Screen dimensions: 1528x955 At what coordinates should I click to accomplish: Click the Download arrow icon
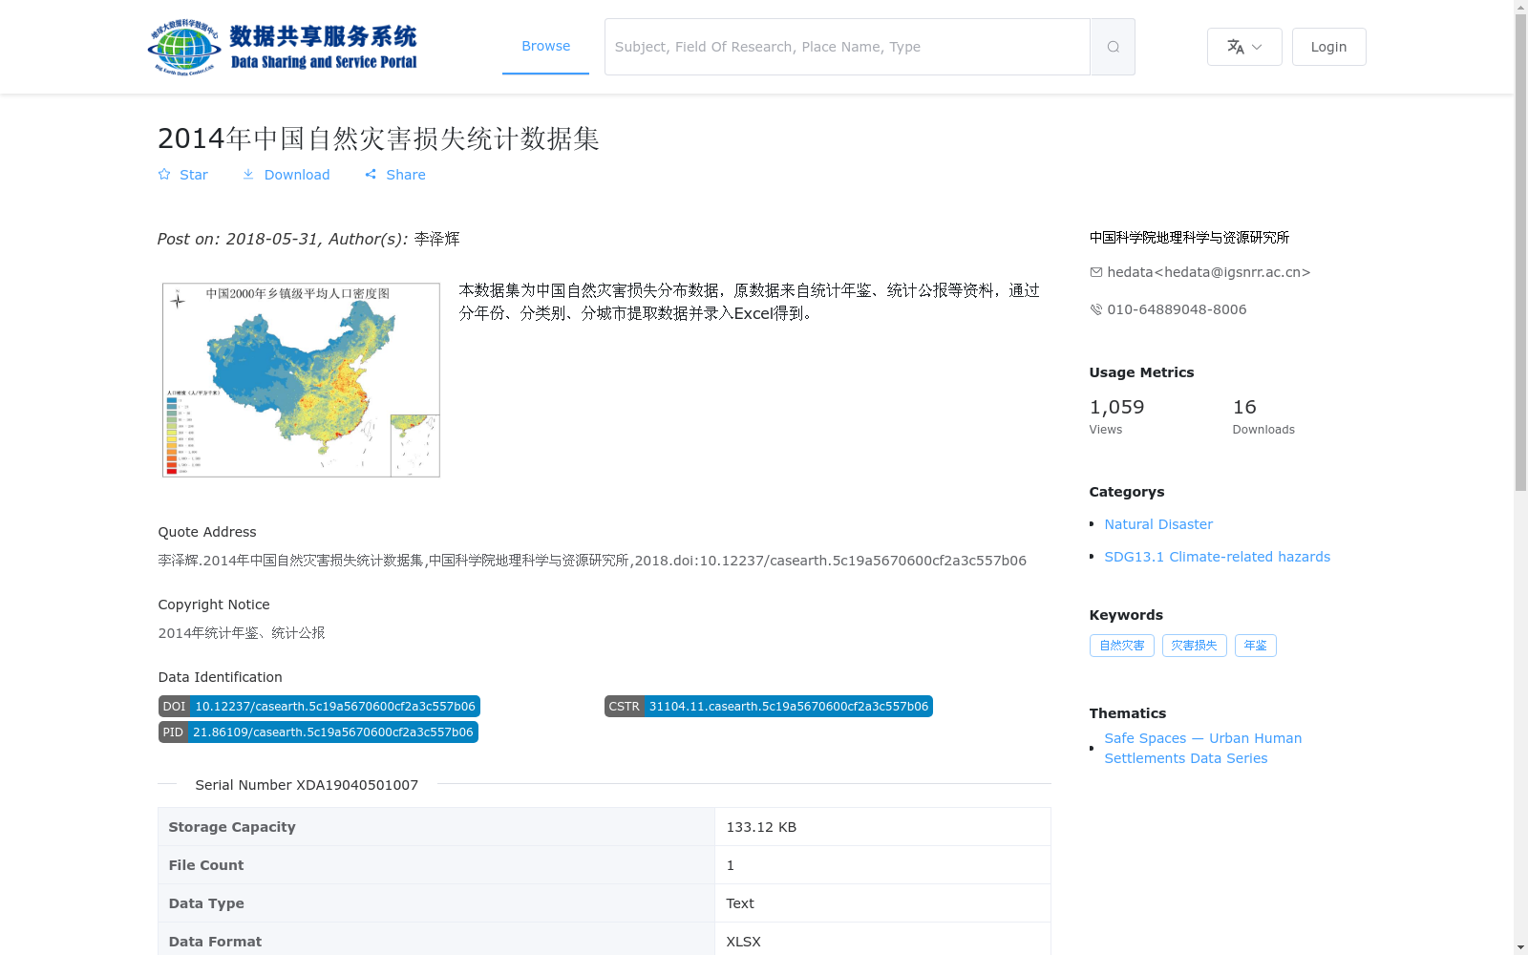pyautogui.click(x=248, y=174)
